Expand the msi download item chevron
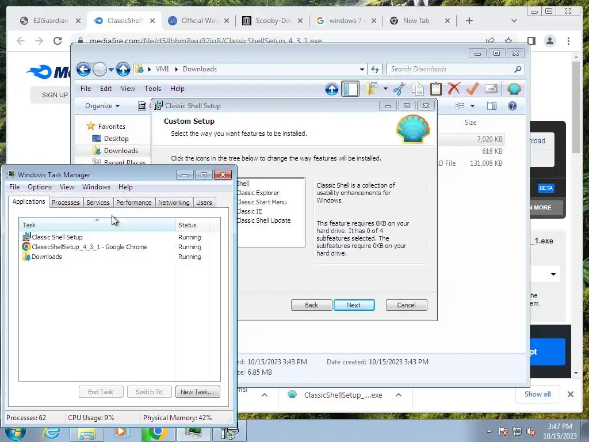Viewport: 589px width, 442px height. 265,395
